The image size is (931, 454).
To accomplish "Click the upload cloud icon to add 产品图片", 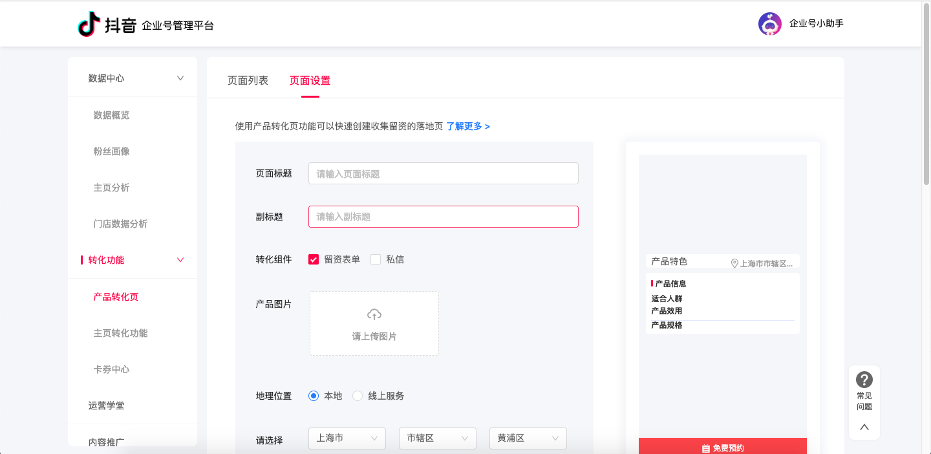I will [374, 315].
